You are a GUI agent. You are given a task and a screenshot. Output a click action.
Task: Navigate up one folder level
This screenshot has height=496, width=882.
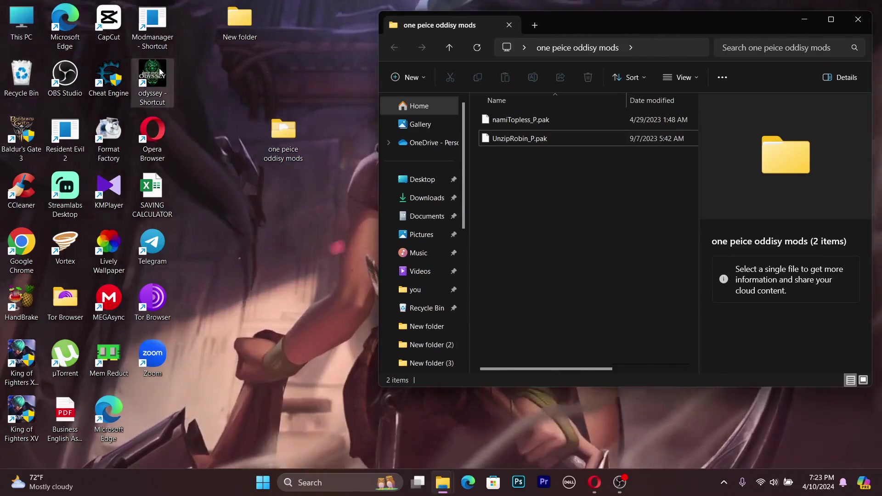click(449, 47)
